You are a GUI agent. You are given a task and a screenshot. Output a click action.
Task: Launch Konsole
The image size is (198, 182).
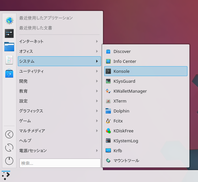146,71
